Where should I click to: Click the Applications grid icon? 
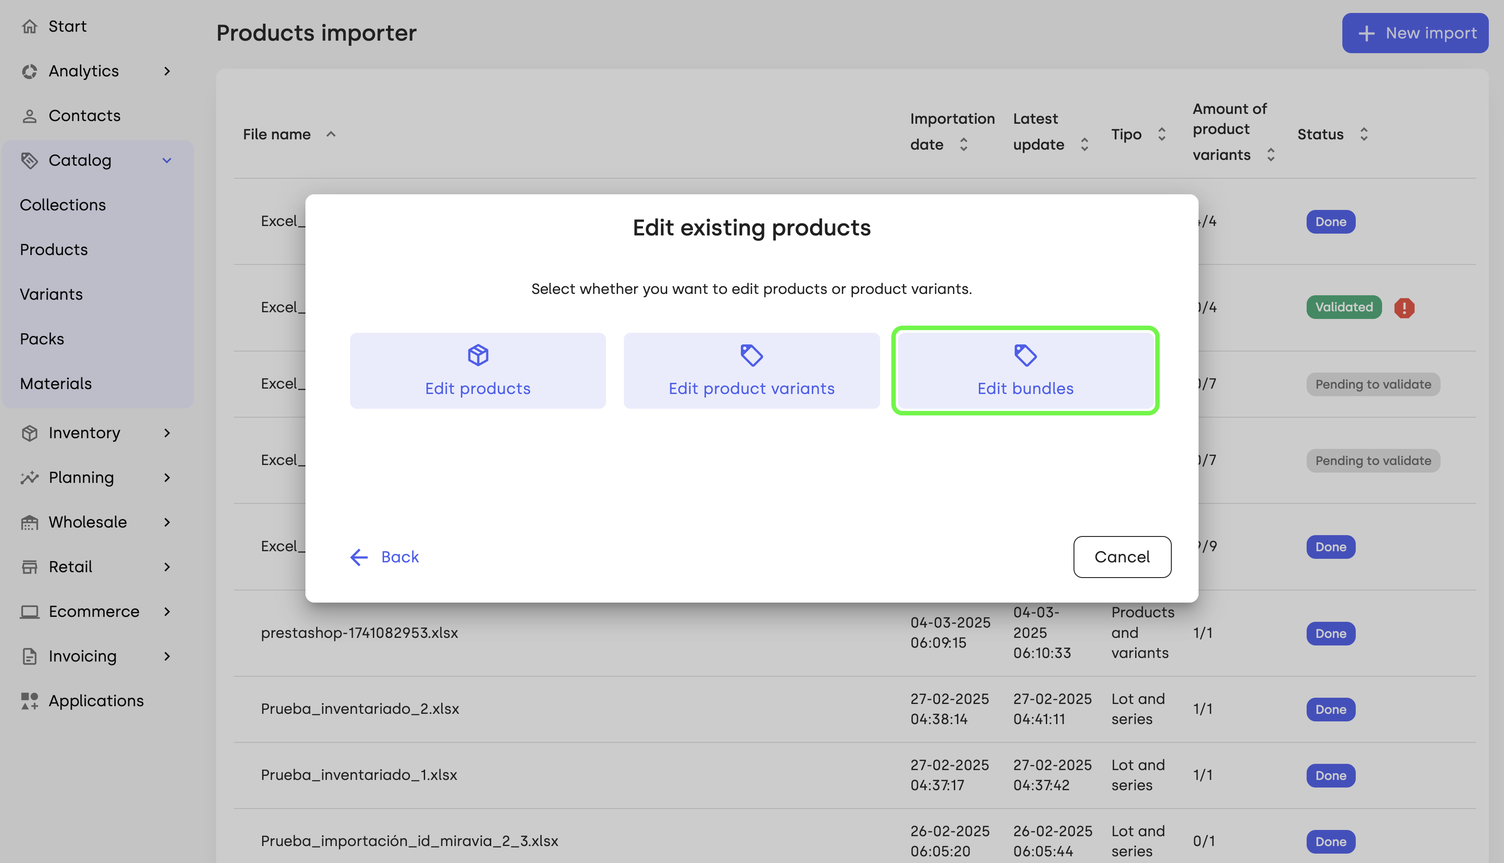point(29,700)
